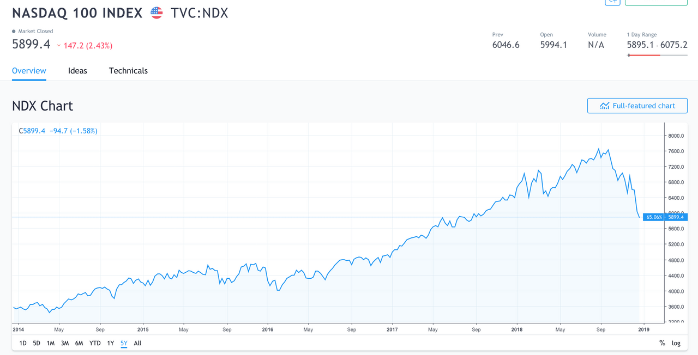Click the 2018 label on time axis
This screenshot has width=698, height=355.
tap(517, 329)
